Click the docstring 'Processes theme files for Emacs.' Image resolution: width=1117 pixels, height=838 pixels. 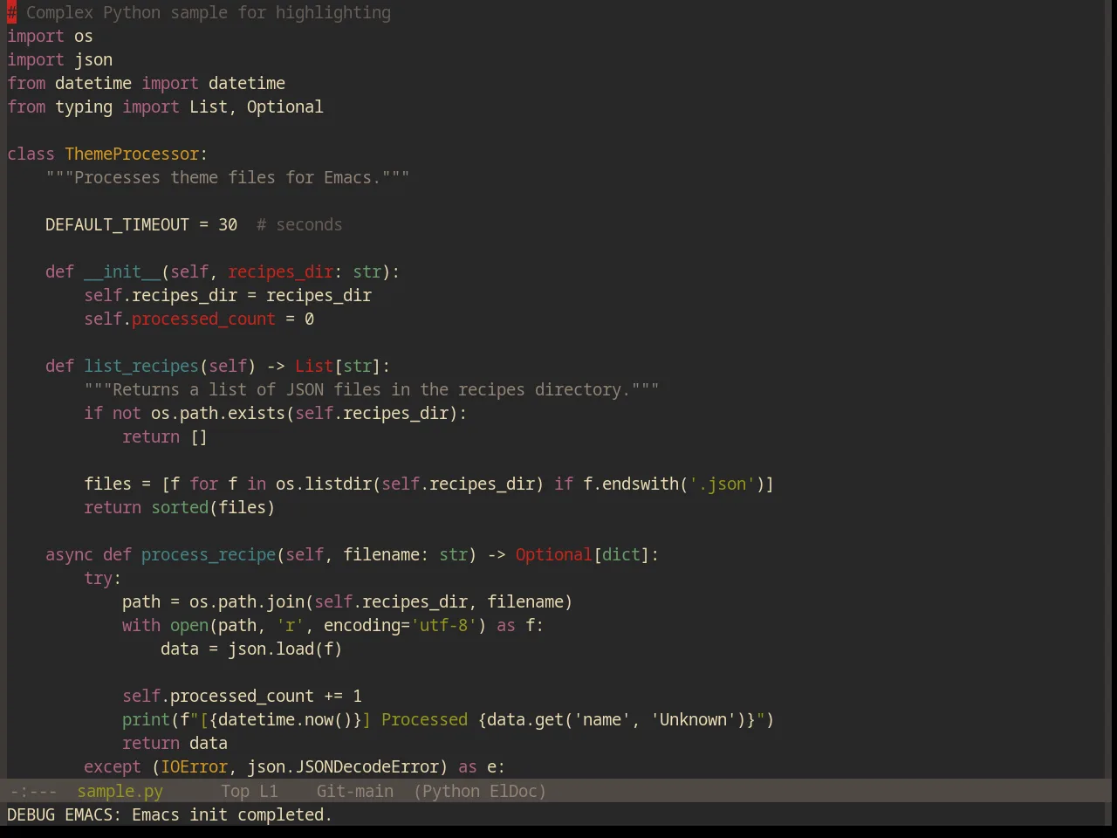[227, 178]
